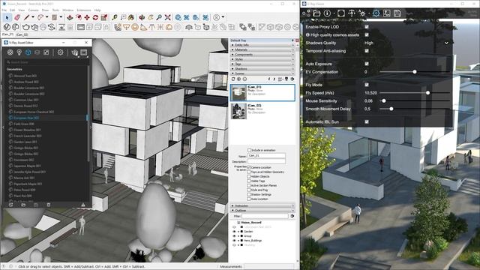
Task: Switch to the Cam_02 scene tab
Action: point(22,34)
